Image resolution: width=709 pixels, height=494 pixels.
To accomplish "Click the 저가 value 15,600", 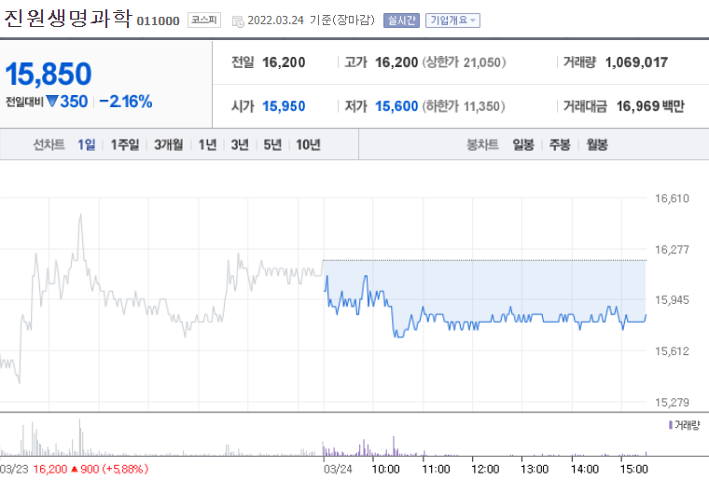I will pyautogui.click(x=396, y=106).
